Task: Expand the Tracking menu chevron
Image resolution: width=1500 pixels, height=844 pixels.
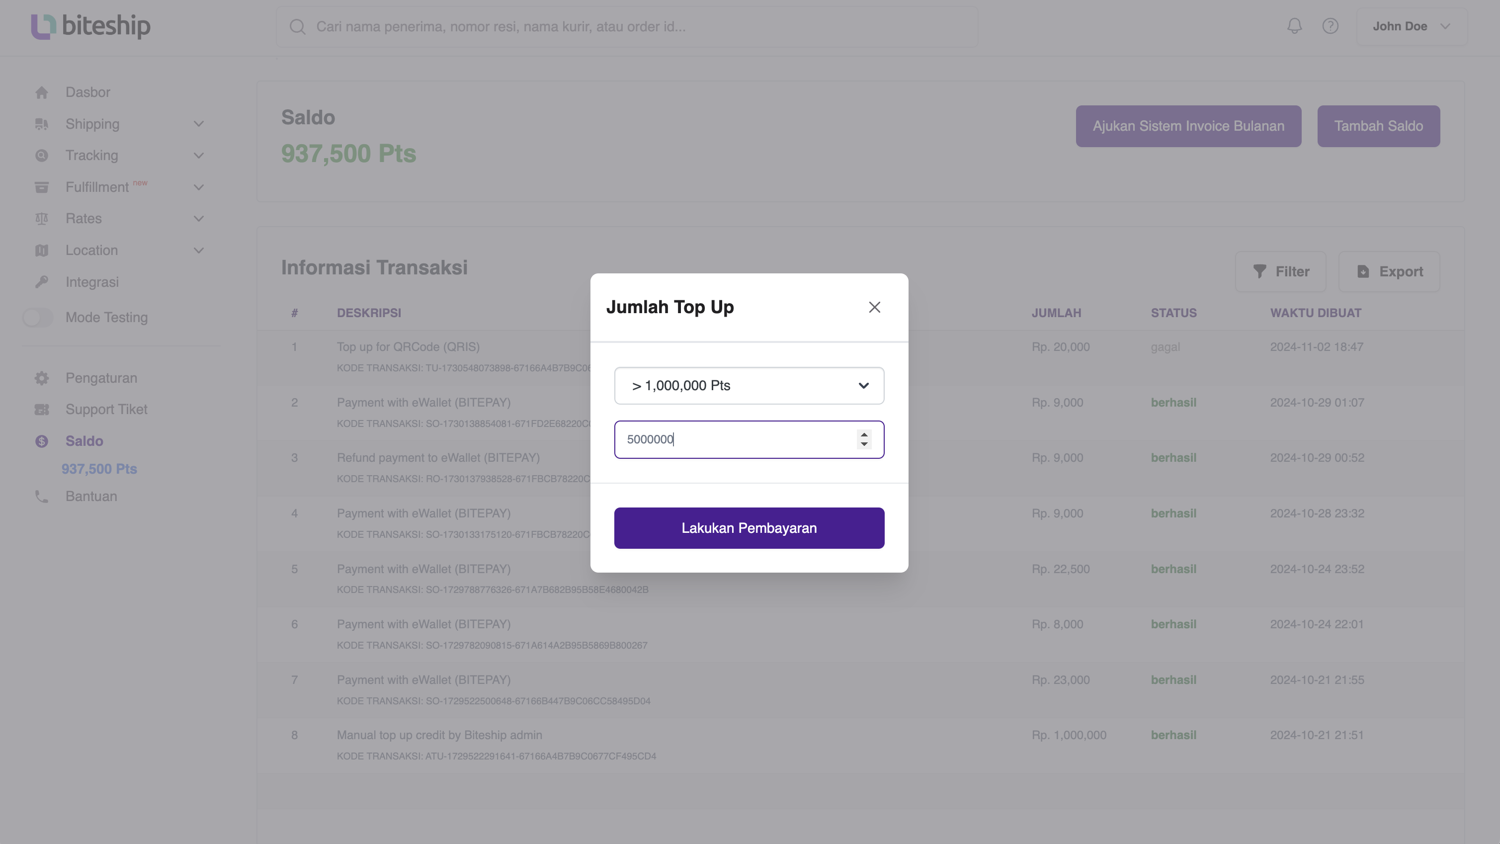Action: (x=199, y=156)
